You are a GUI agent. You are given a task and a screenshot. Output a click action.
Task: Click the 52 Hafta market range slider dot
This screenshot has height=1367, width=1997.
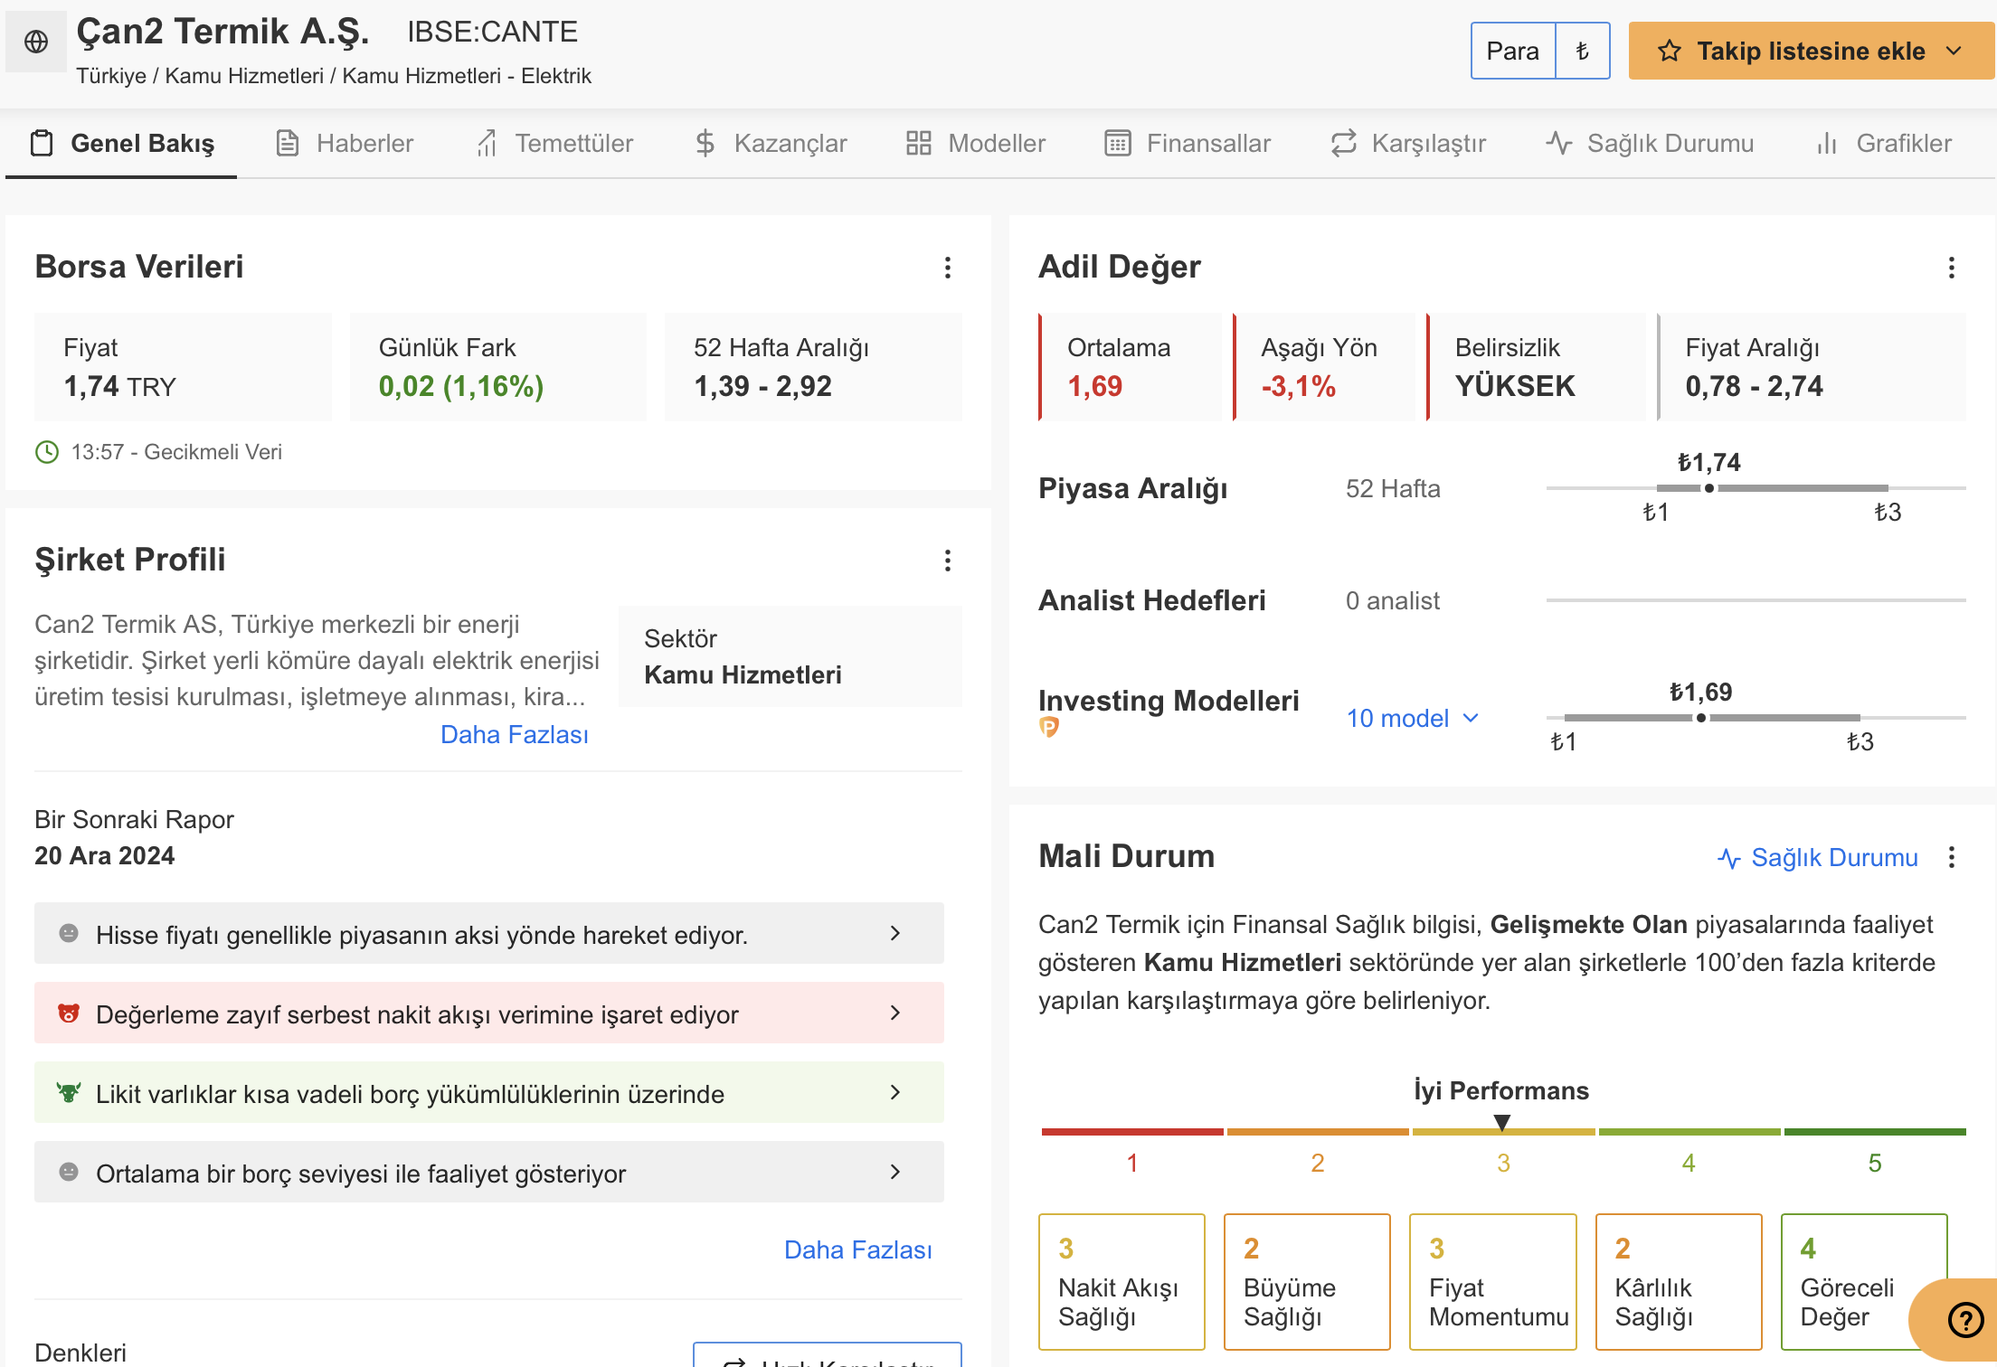click(1709, 488)
